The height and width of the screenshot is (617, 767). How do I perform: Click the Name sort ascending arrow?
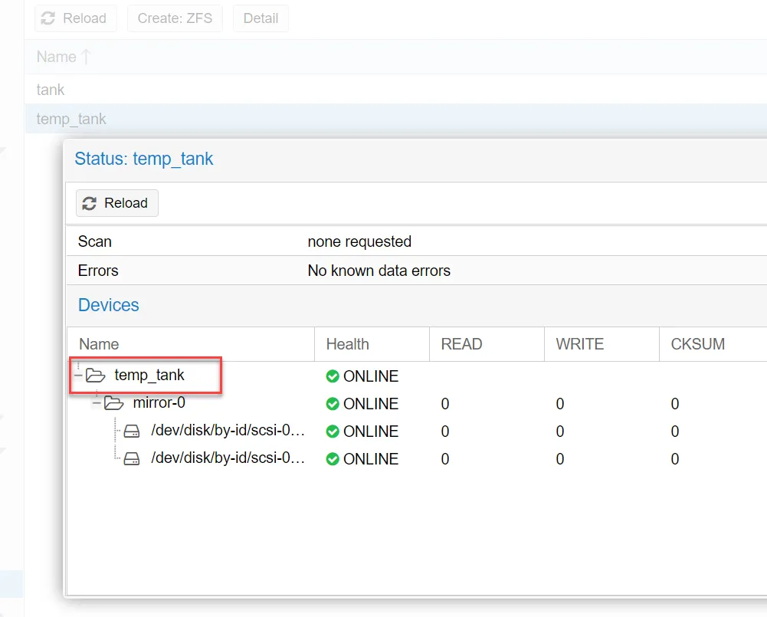86,57
